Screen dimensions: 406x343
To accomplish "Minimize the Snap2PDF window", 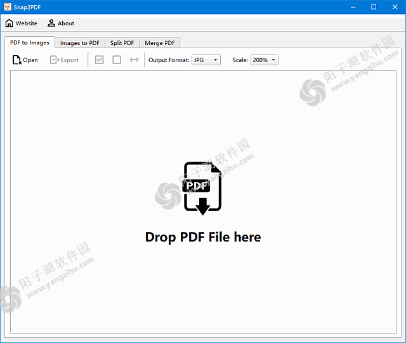I will tap(353, 7).
